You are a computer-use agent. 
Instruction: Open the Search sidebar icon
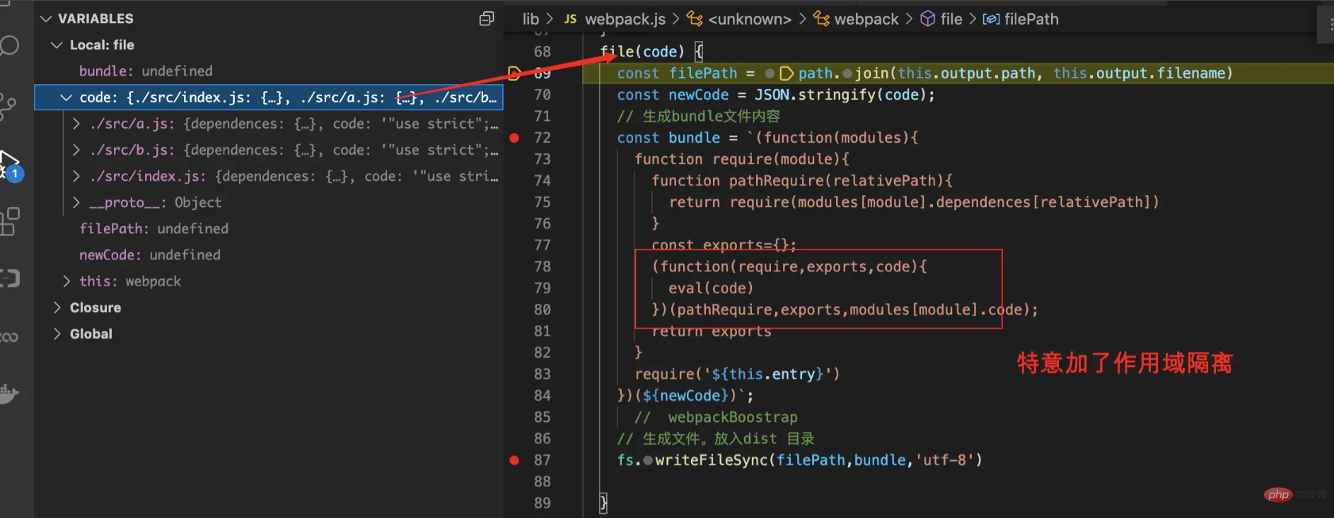coord(8,47)
